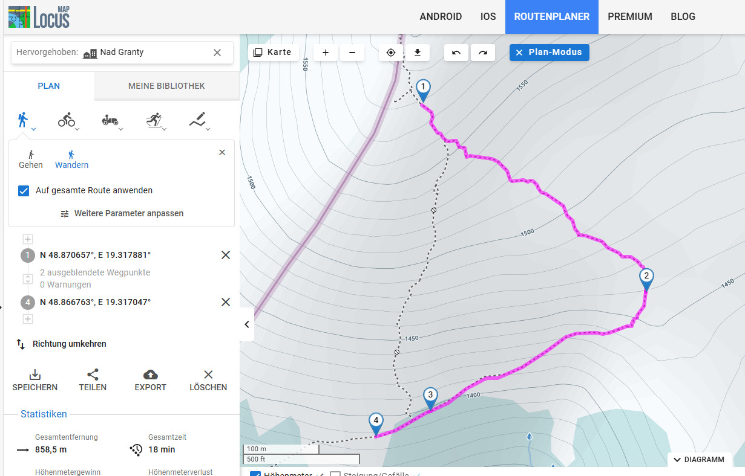Uncheck Auf gesamte Route anwenden
This screenshot has height=476, width=745.
24,191
